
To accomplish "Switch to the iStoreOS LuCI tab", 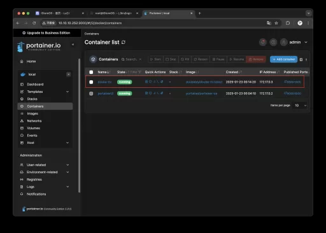I will tap(59, 13).
